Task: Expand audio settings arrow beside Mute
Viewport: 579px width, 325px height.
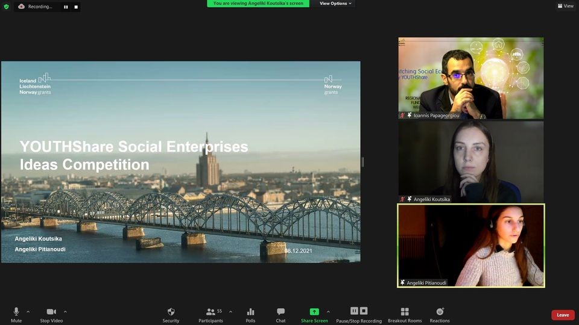Action: tap(28, 312)
